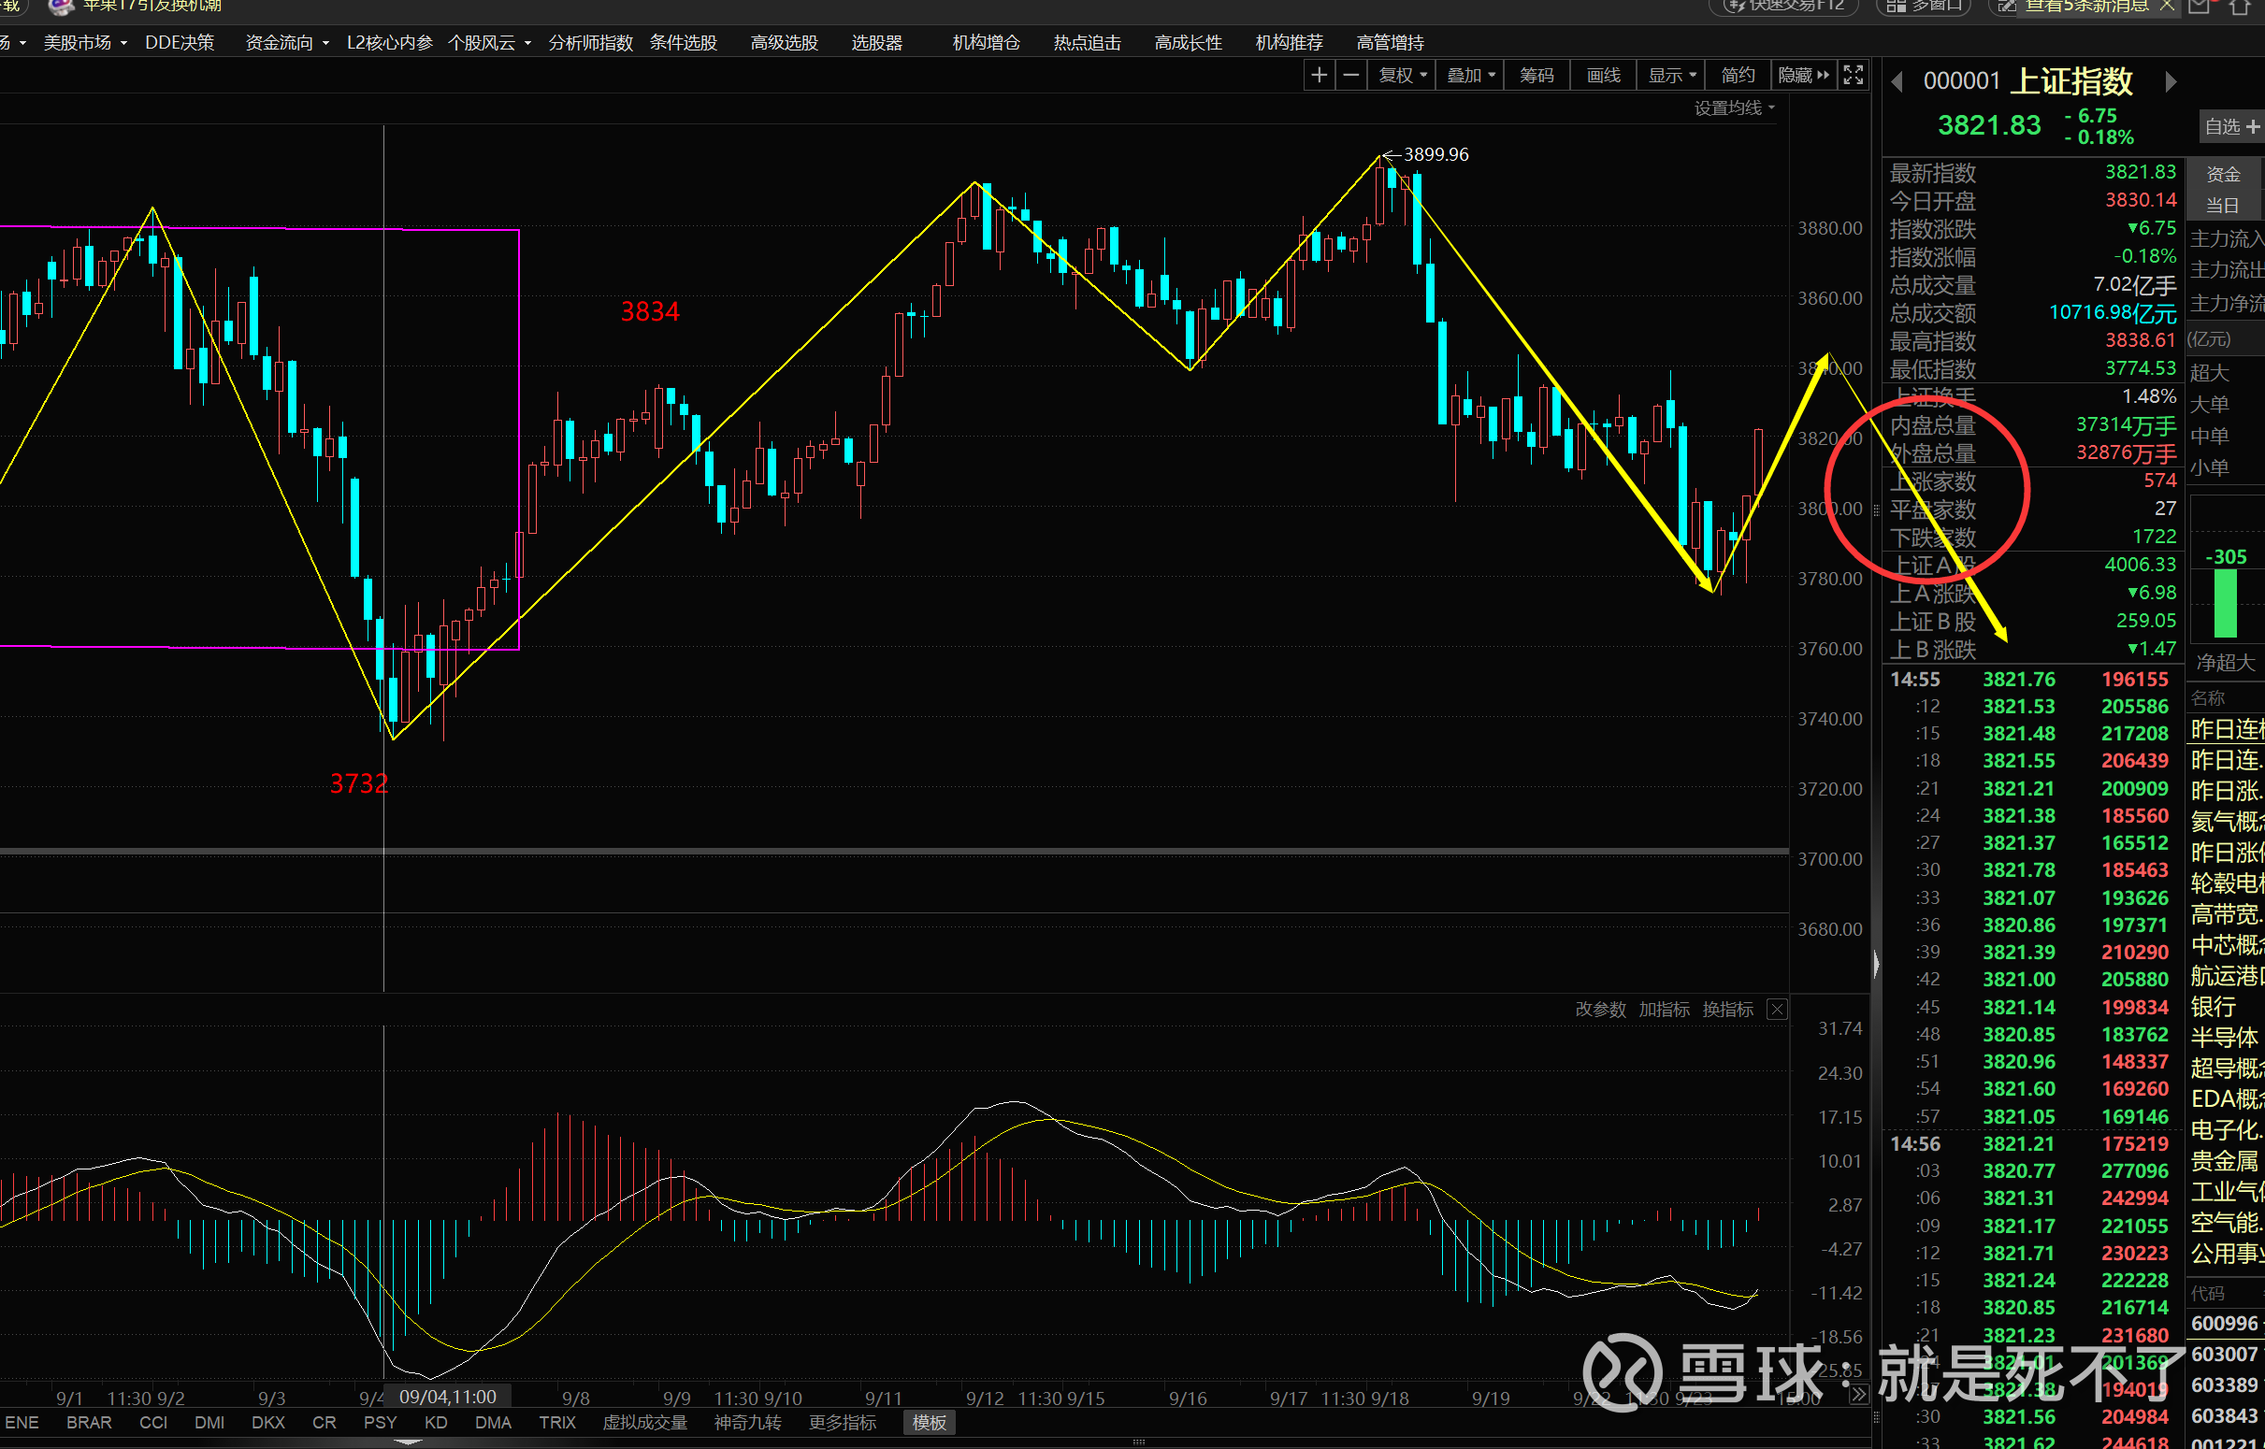Collapse the right side panel arrow
The height and width of the screenshot is (1449, 2265).
(x=1875, y=965)
